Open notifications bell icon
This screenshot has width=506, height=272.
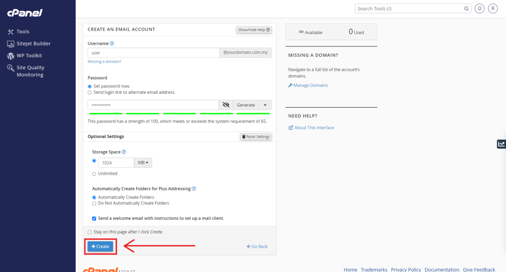pyautogui.click(x=479, y=9)
